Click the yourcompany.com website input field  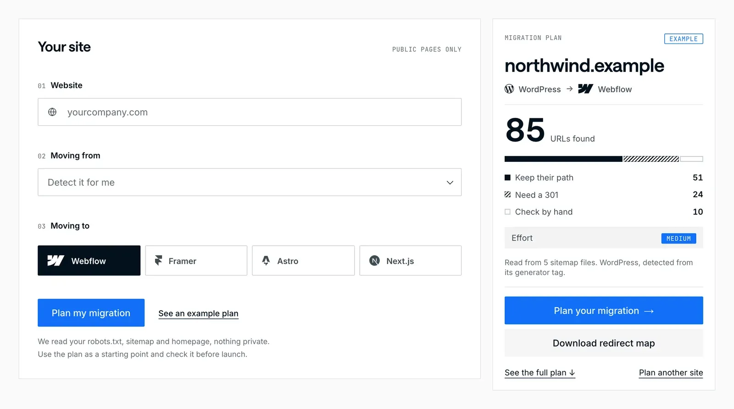(250, 112)
